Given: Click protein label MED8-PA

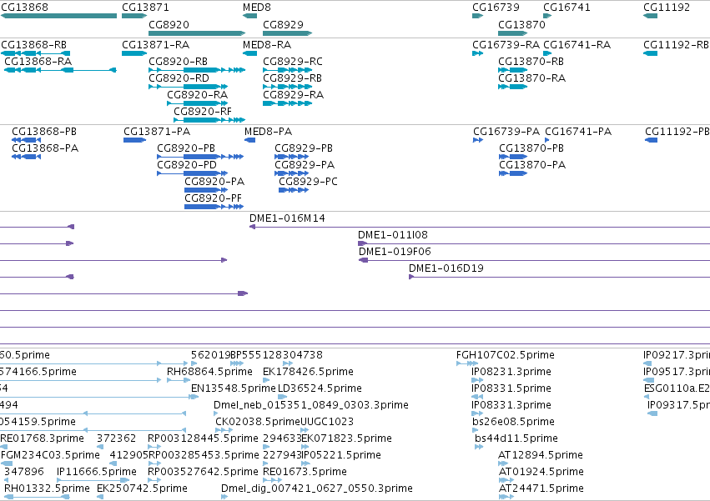Looking at the screenshot, I should click(x=268, y=132).
